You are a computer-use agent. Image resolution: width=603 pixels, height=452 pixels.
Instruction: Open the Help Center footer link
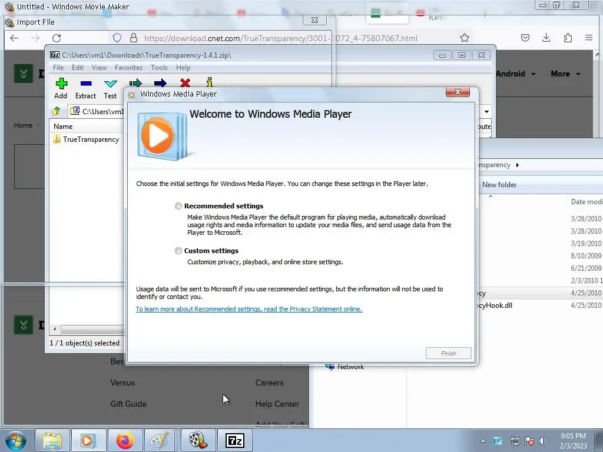(x=277, y=404)
